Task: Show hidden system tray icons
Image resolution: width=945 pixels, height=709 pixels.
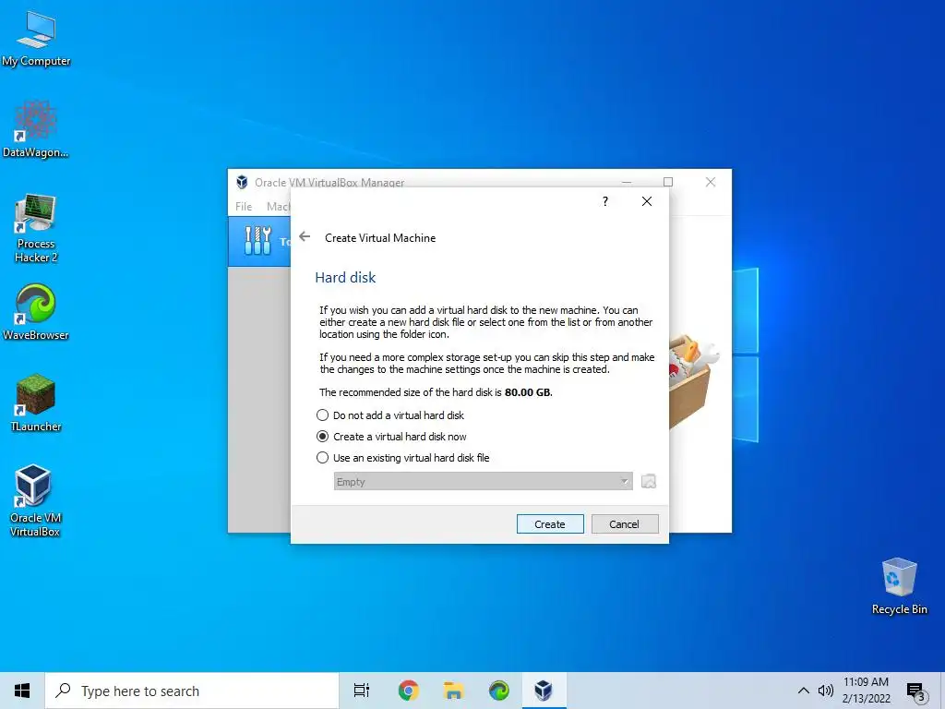Action: point(804,691)
